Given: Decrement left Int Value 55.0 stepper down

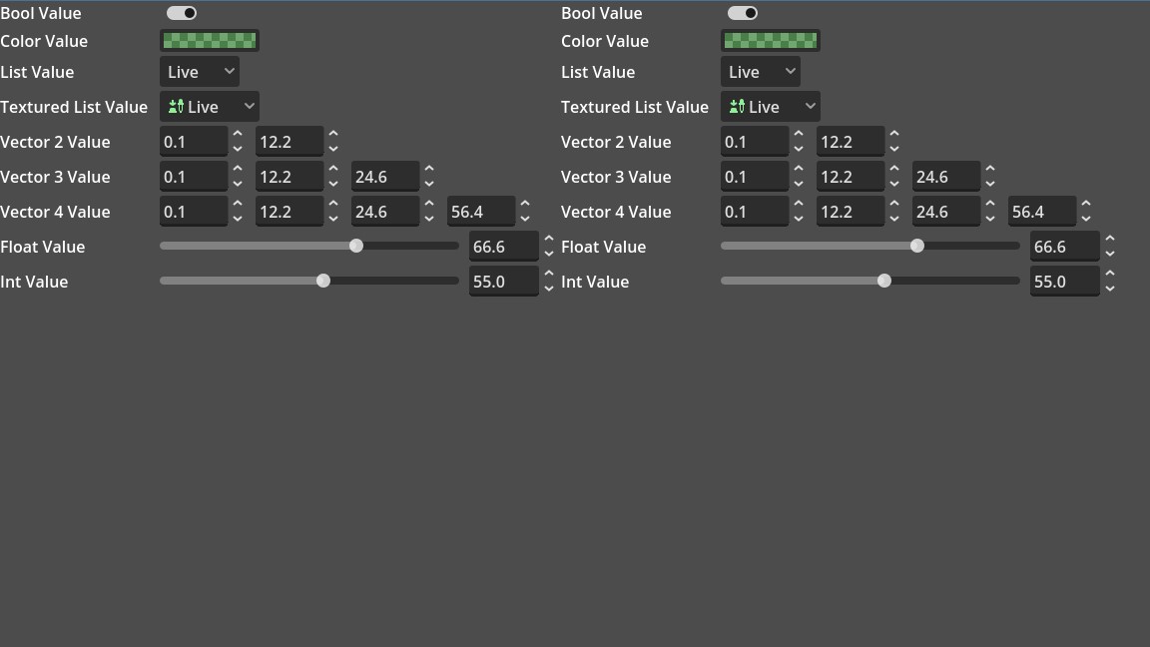Looking at the screenshot, I should point(549,289).
